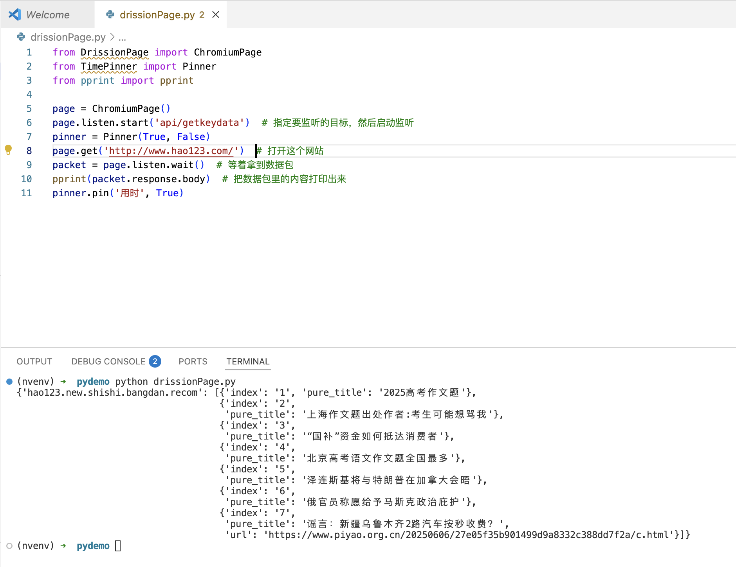This screenshot has width=736, height=567.
Task: Select the TERMINAL panel tab
Action: [x=248, y=361]
